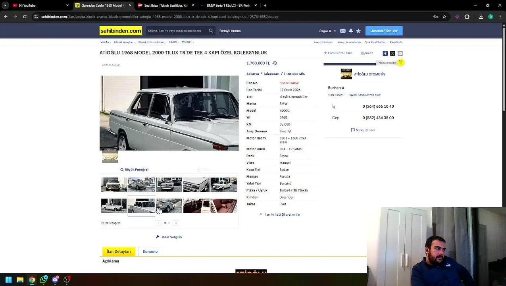Select the İlan Detayları tab
506x286 pixels.
point(119,251)
